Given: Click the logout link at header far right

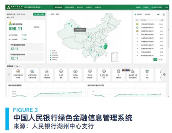Looking at the screenshot, I should [x=166, y=7].
